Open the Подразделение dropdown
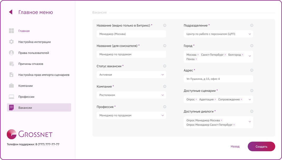The height and width of the screenshot is (160, 282). click(218, 34)
